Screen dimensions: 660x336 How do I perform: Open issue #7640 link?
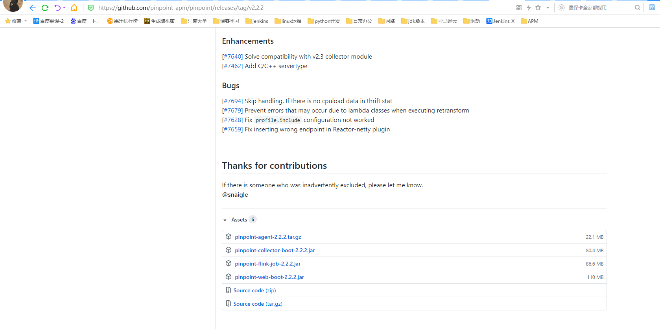[x=232, y=57]
